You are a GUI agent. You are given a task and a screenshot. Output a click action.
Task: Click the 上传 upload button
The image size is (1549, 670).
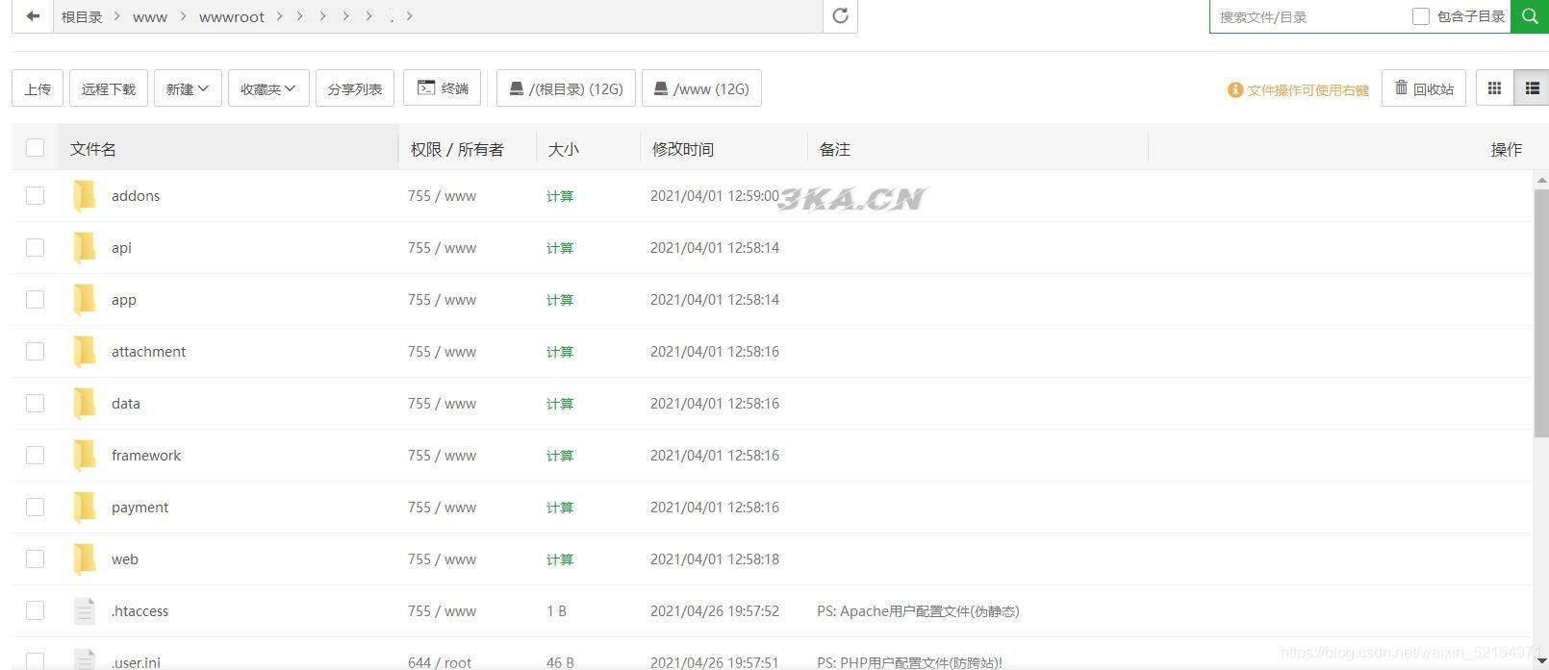point(38,88)
